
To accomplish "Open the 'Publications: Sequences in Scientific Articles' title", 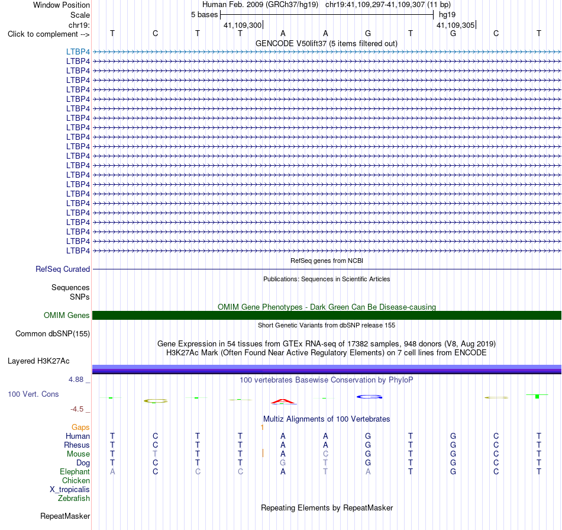I will tap(327, 279).
